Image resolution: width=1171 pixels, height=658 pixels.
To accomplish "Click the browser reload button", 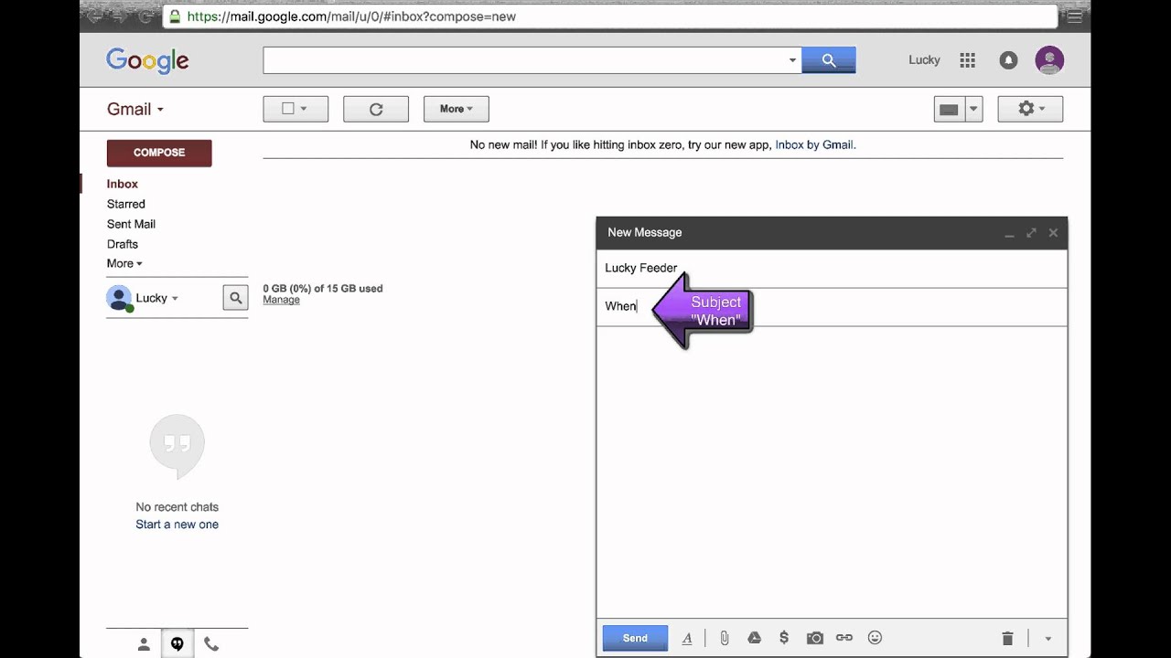I will tap(145, 16).
